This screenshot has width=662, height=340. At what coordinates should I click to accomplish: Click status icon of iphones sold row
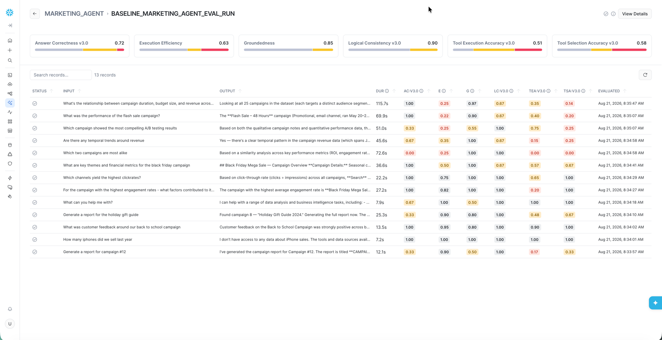35,240
